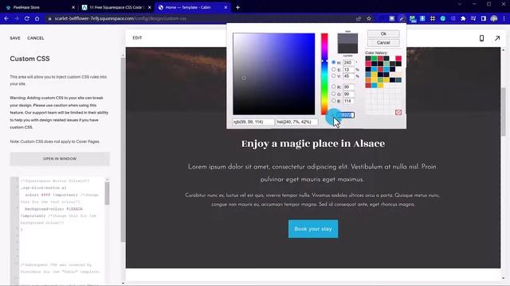510x286 pixels.
Task: Switch to mobile device preview
Action: click(x=481, y=38)
